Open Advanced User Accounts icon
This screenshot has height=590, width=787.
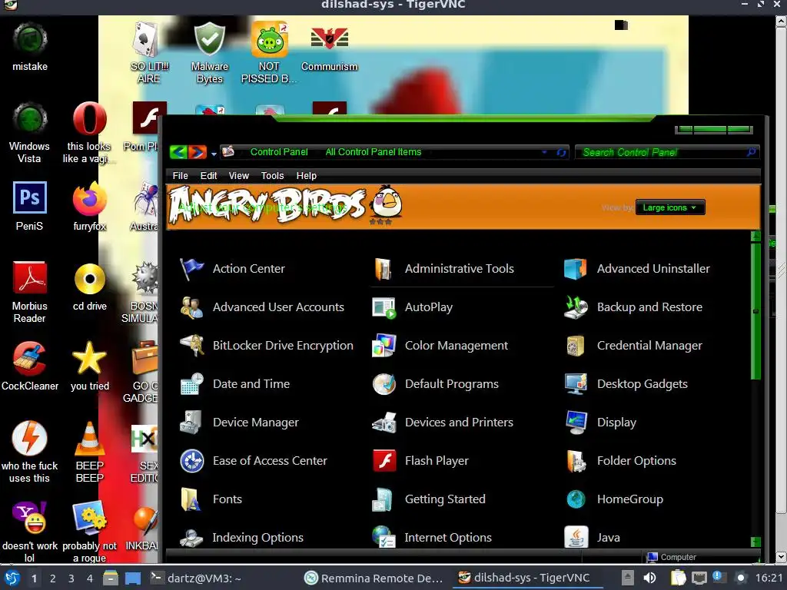point(191,307)
